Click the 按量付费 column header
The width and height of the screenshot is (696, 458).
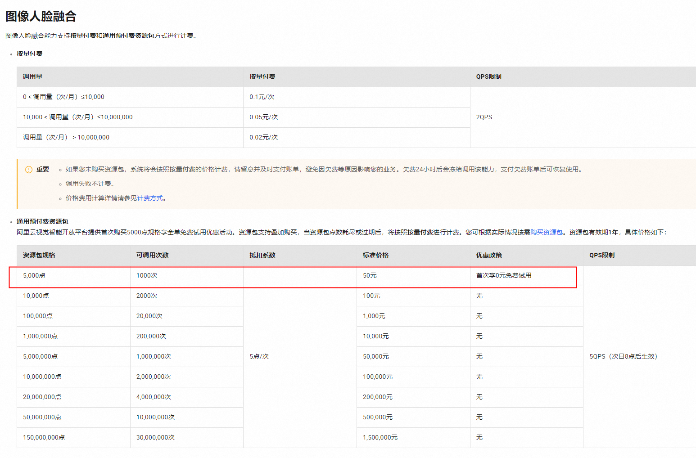tap(357, 77)
